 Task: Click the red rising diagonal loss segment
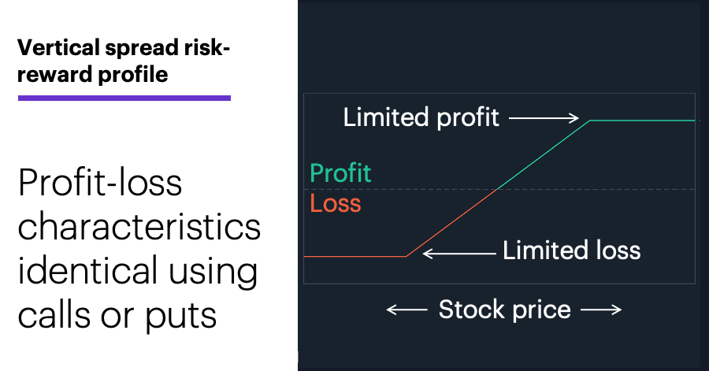(451, 223)
